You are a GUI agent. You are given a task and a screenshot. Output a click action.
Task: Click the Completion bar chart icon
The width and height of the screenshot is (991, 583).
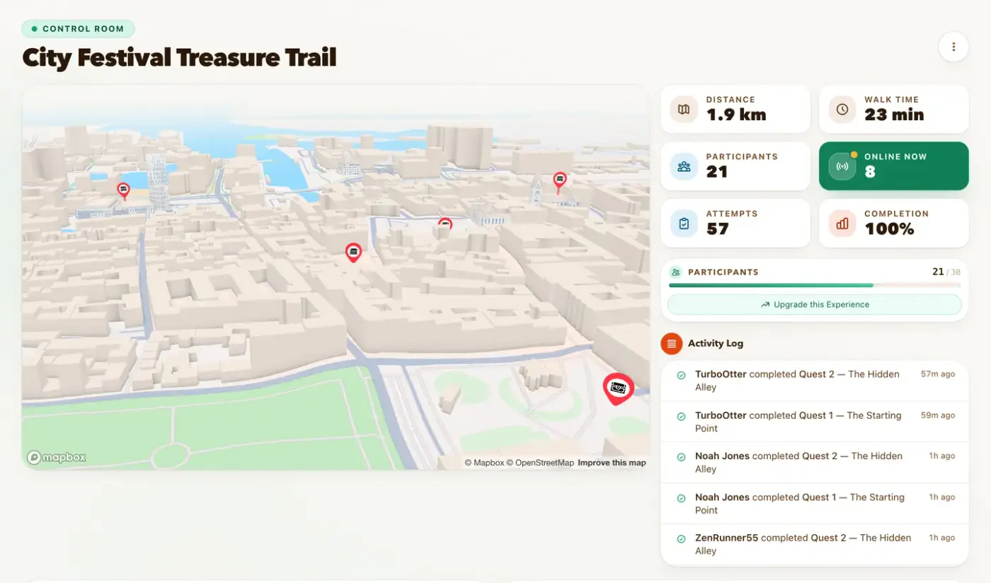click(x=842, y=224)
